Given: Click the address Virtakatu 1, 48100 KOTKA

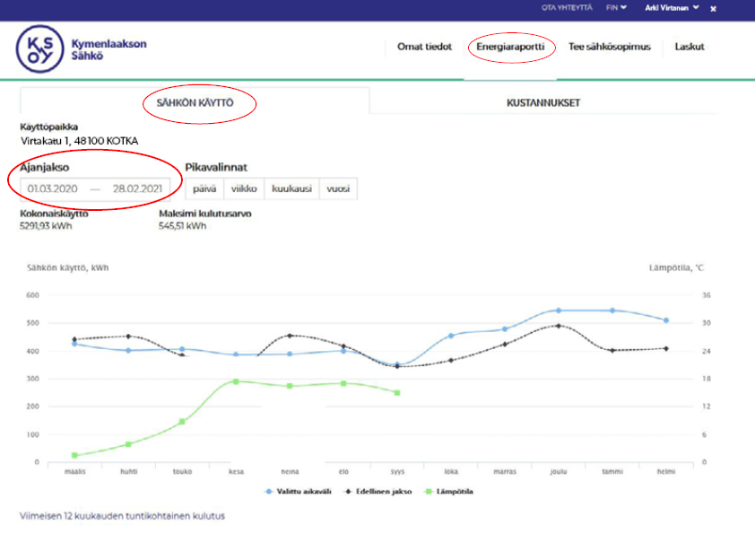Looking at the screenshot, I should coord(80,141).
